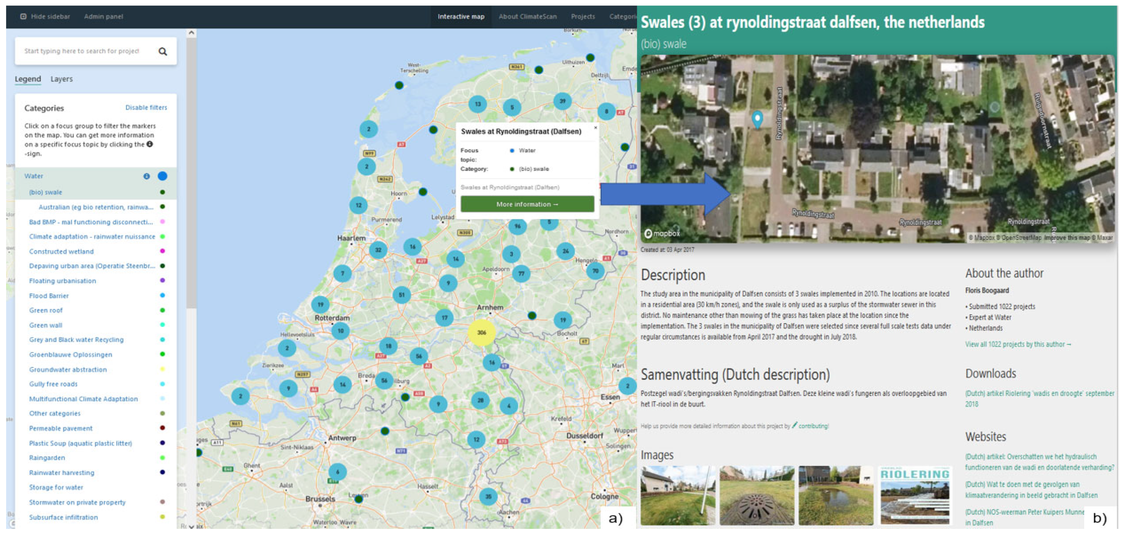Click the Disable filters link
Image resolution: width=1124 pixels, height=535 pixels.
146,108
